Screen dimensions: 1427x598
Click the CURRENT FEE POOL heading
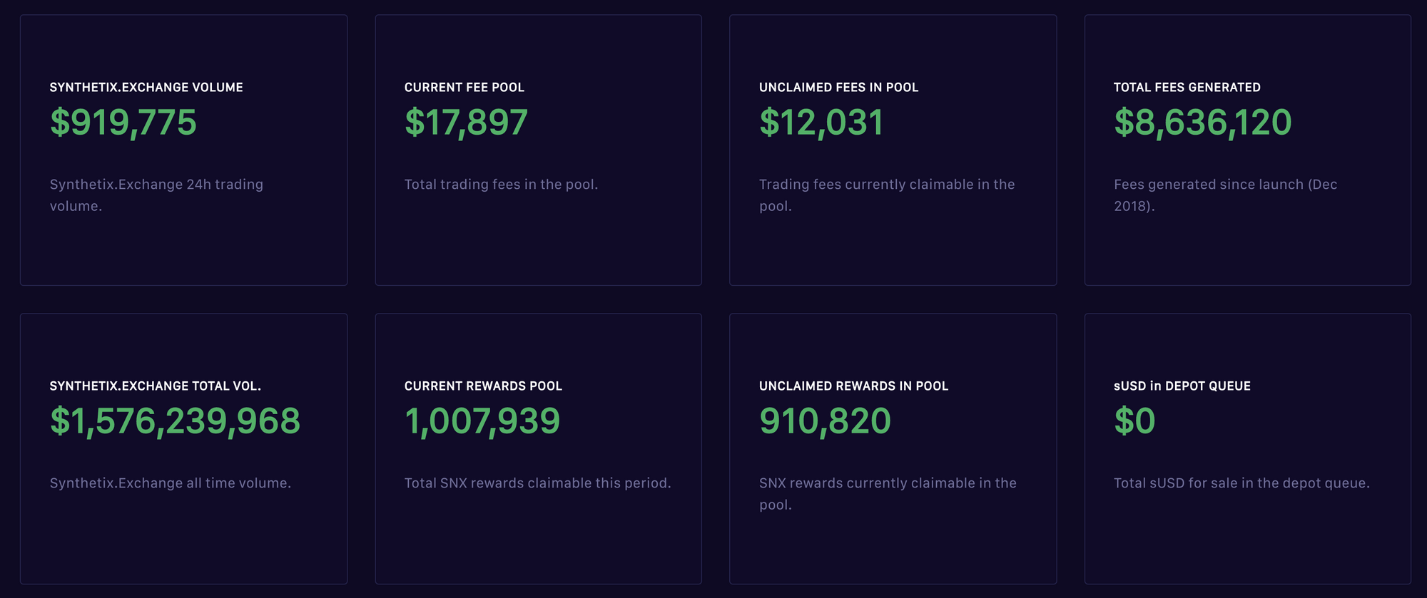[464, 87]
